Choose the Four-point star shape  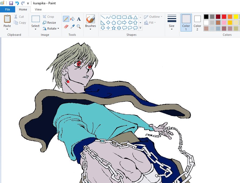(108, 28)
